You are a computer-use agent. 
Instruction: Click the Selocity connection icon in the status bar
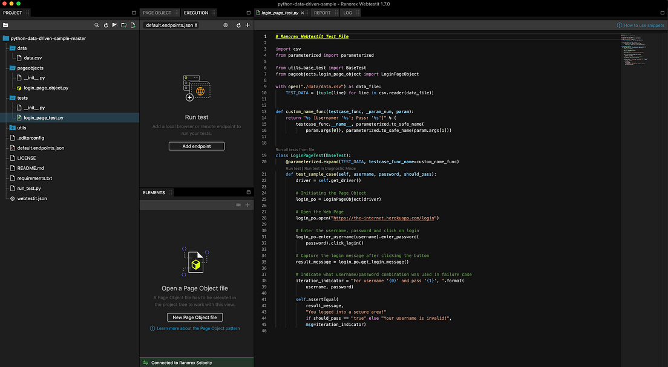point(145,363)
